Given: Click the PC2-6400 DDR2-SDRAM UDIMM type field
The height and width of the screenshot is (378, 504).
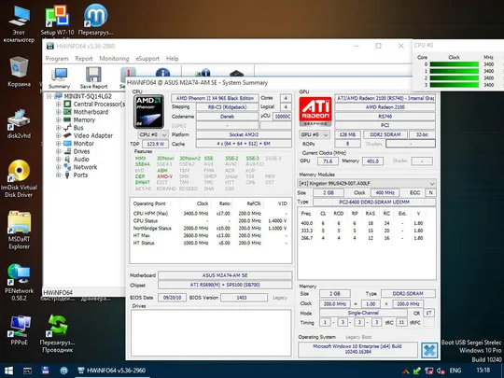Looking at the screenshot, I should (374, 202).
